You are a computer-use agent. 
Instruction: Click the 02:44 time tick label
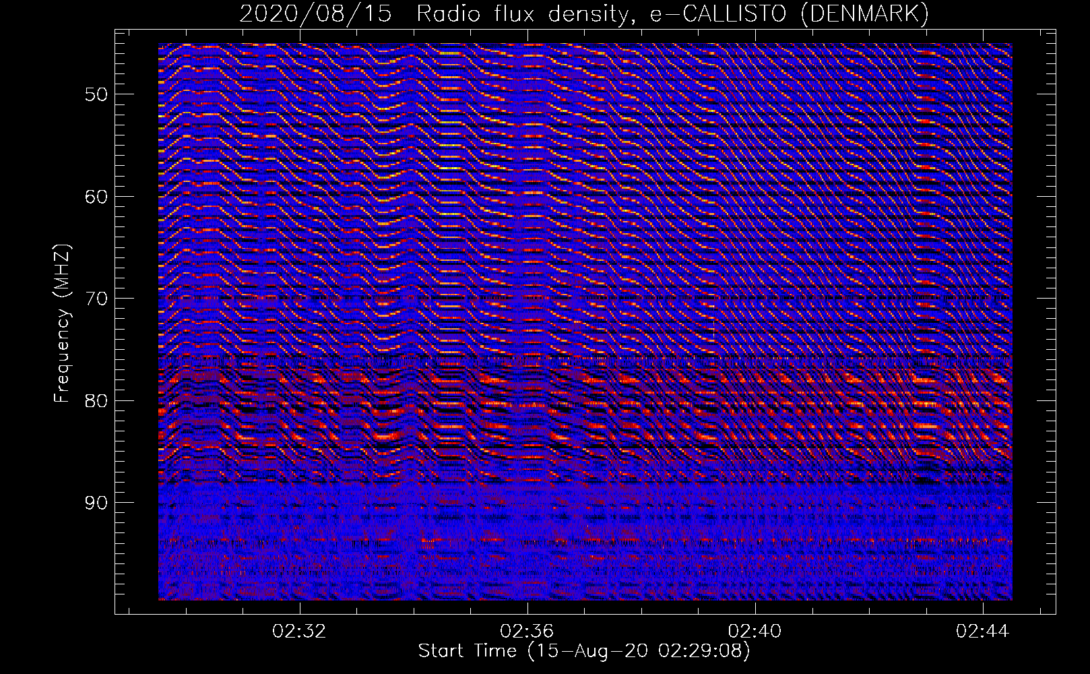pyautogui.click(x=982, y=631)
